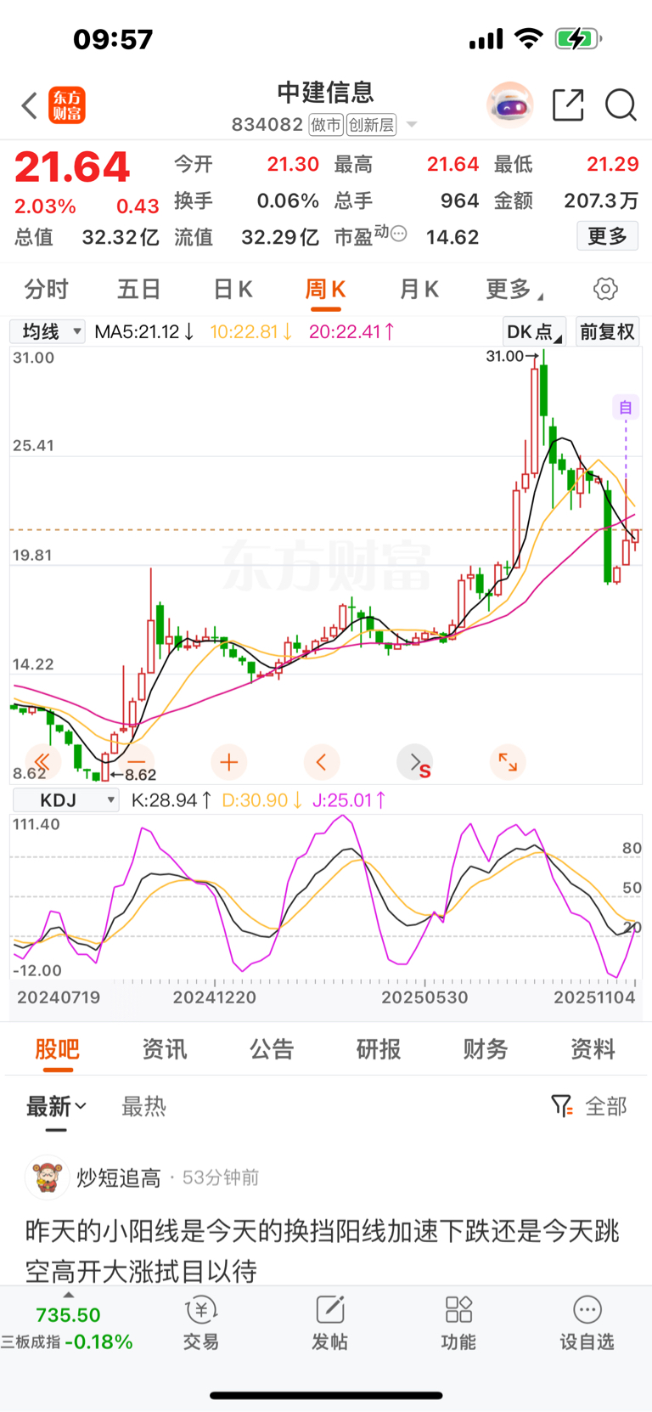Screen dimensions: 652x1412
Task: Tap the 更多 quote details button
Action: click(x=607, y=236)
